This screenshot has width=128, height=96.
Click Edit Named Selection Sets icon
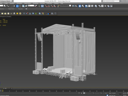coord(58,6)
